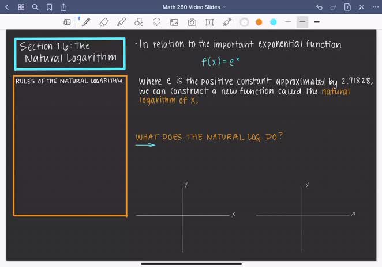Undo the last stroke
This screenshot has height=267, width=382.
point(319,7)
